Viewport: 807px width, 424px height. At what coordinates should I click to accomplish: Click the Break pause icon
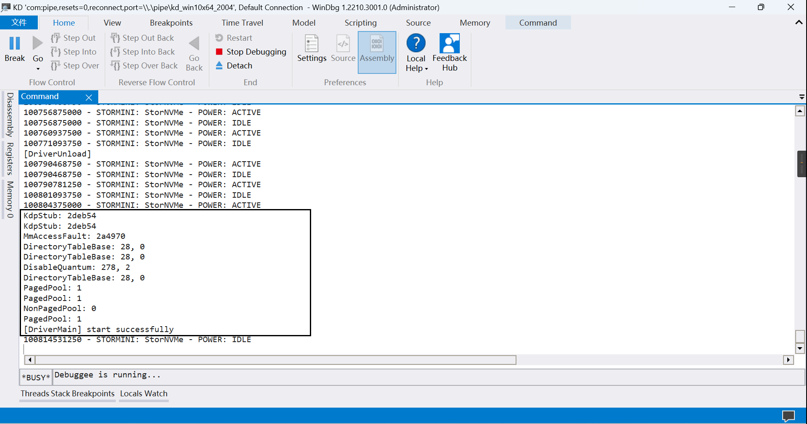(15, 43)
